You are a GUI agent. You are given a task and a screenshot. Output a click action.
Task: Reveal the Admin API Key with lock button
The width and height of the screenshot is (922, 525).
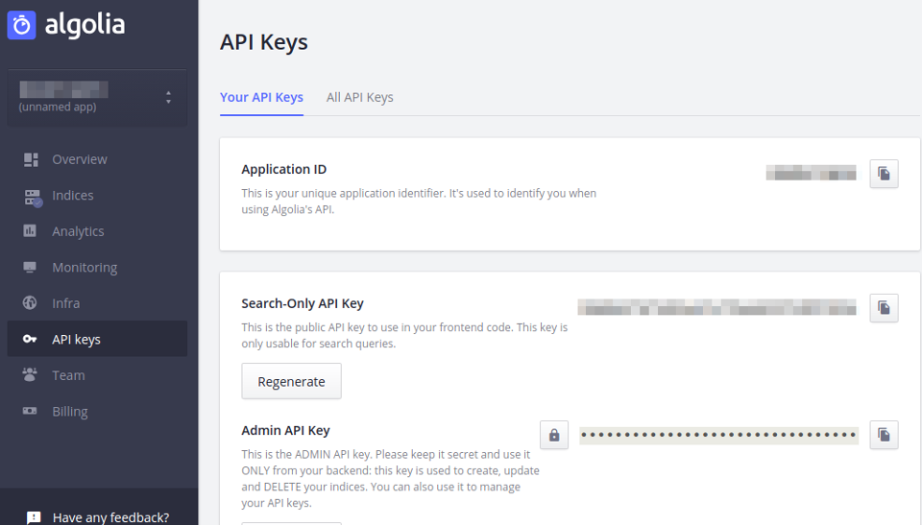(554, 435)
